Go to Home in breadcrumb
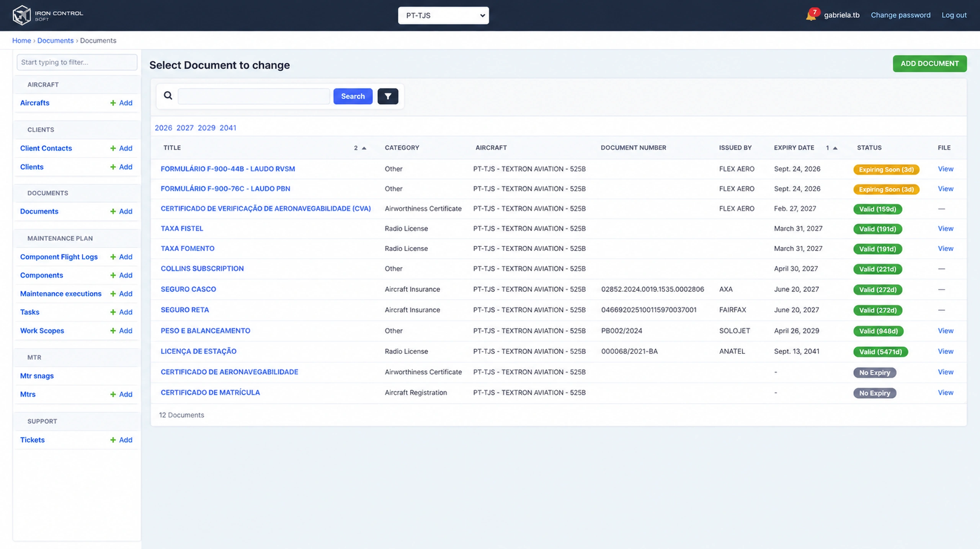The image size is (980, 549). (x=21, y=41)
